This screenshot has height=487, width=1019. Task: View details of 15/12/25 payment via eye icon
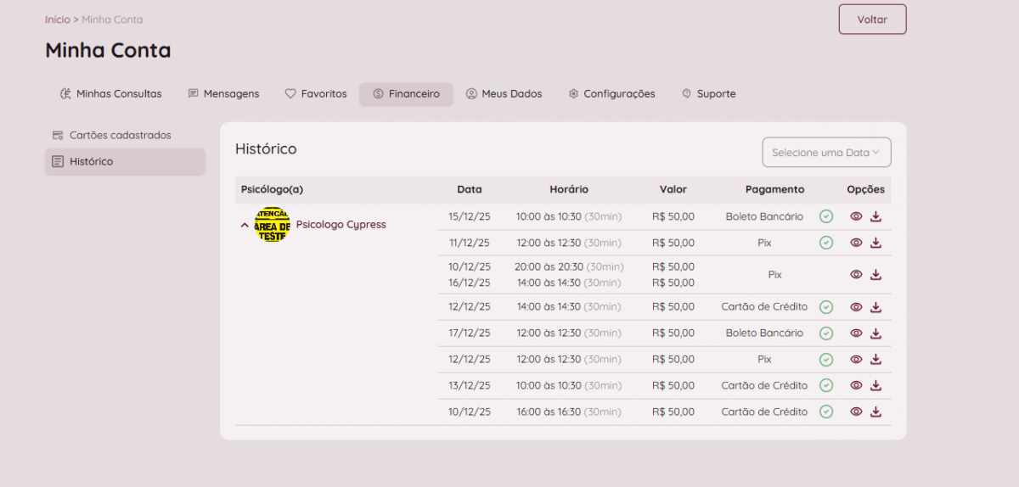(x=856, y=216)
